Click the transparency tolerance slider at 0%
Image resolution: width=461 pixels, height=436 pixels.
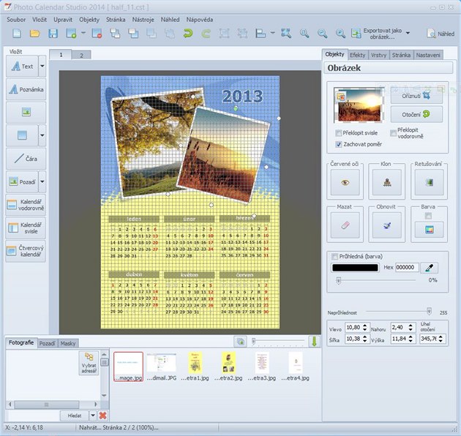pos(376,281)
